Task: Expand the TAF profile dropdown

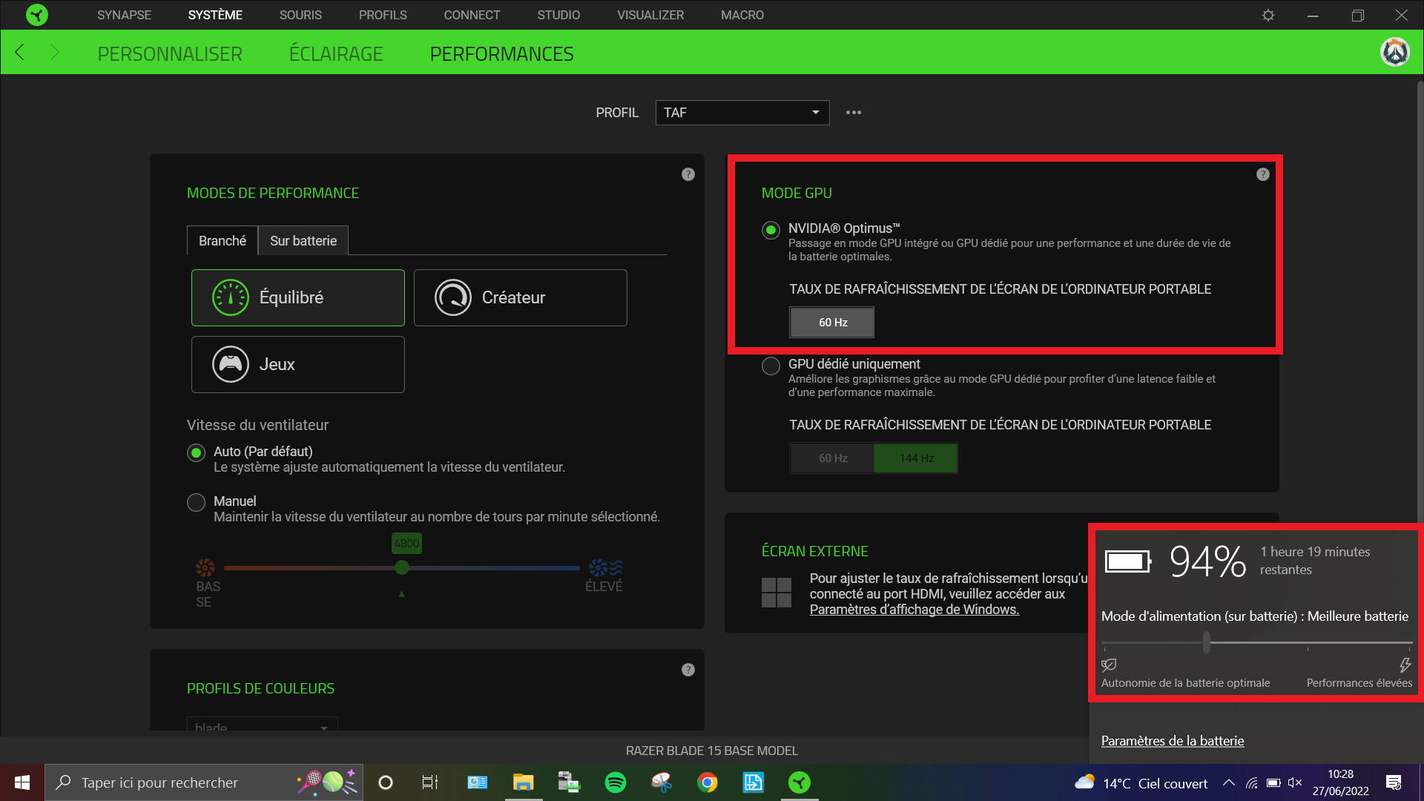Action: point(742,113)
